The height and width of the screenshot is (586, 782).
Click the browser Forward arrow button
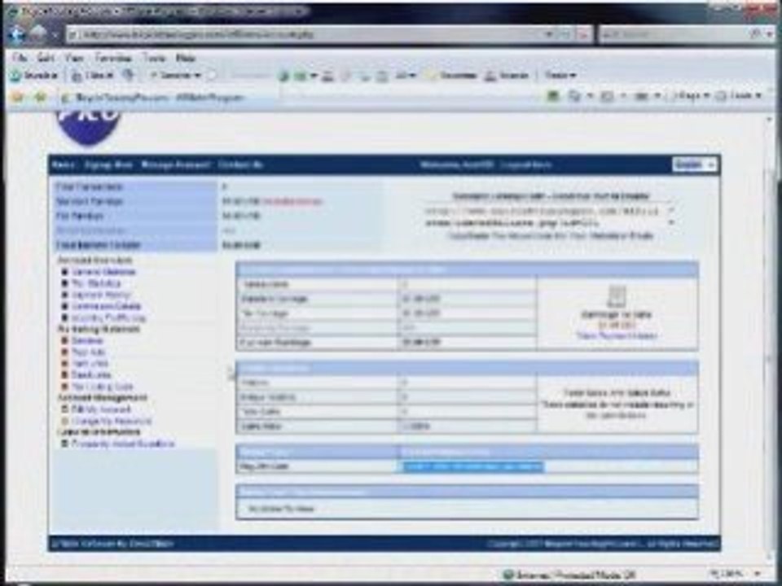(38, 34)
